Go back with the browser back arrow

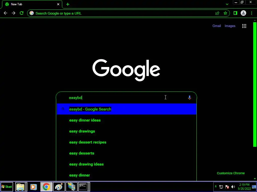coord(6,13)
